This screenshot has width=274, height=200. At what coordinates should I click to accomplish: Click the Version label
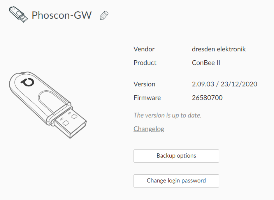pos(144,84)
